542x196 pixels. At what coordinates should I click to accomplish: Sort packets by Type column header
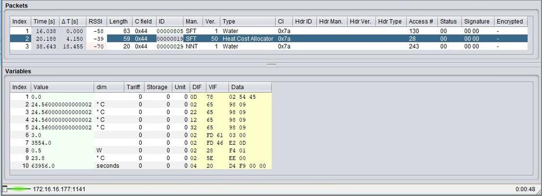coord(248,21)
